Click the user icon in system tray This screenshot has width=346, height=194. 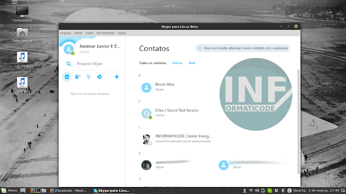click(244, 190)
